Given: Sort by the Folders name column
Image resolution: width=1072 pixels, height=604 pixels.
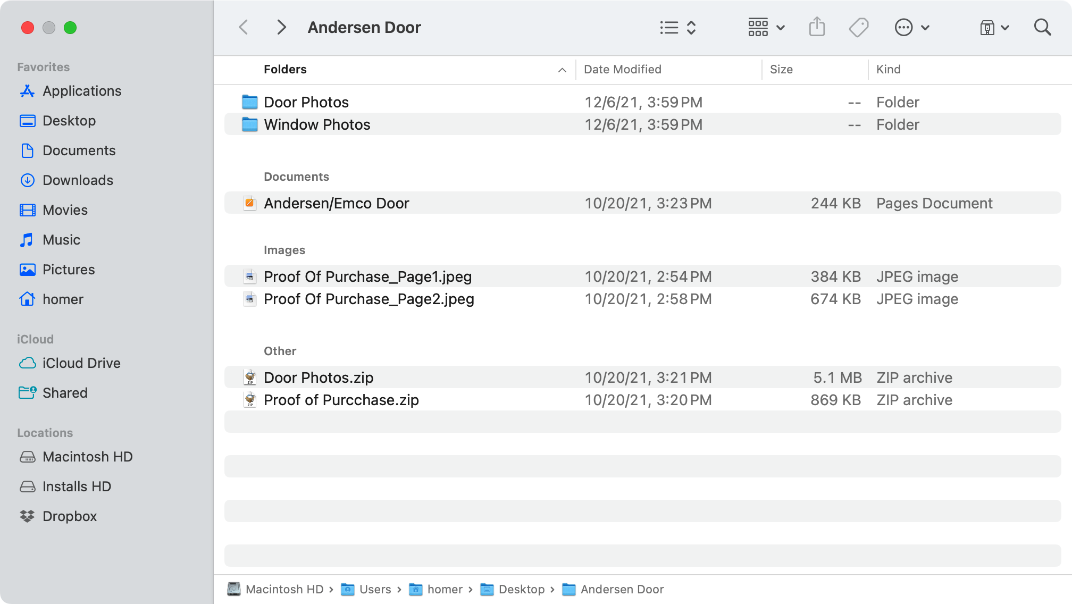Looking at the screenshot, I should pyautogui.click(x=285, y=69).
